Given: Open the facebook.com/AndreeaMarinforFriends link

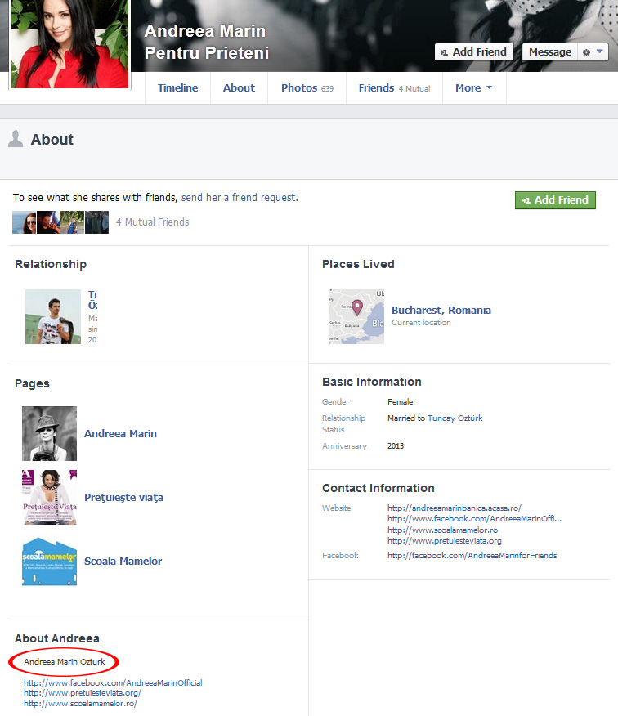Looking at the screenshot, I should click(x=472, y=556).
